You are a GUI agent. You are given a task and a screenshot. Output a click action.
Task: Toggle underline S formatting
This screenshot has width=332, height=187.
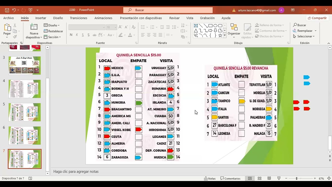(83, 35)
